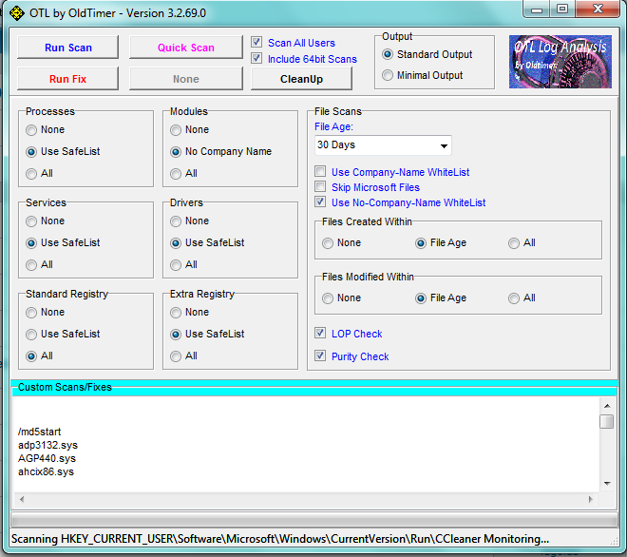This screenshot has width=627, height=557.
Task: Select No Company Name under Modules
Action: click(x=176, y=152)
